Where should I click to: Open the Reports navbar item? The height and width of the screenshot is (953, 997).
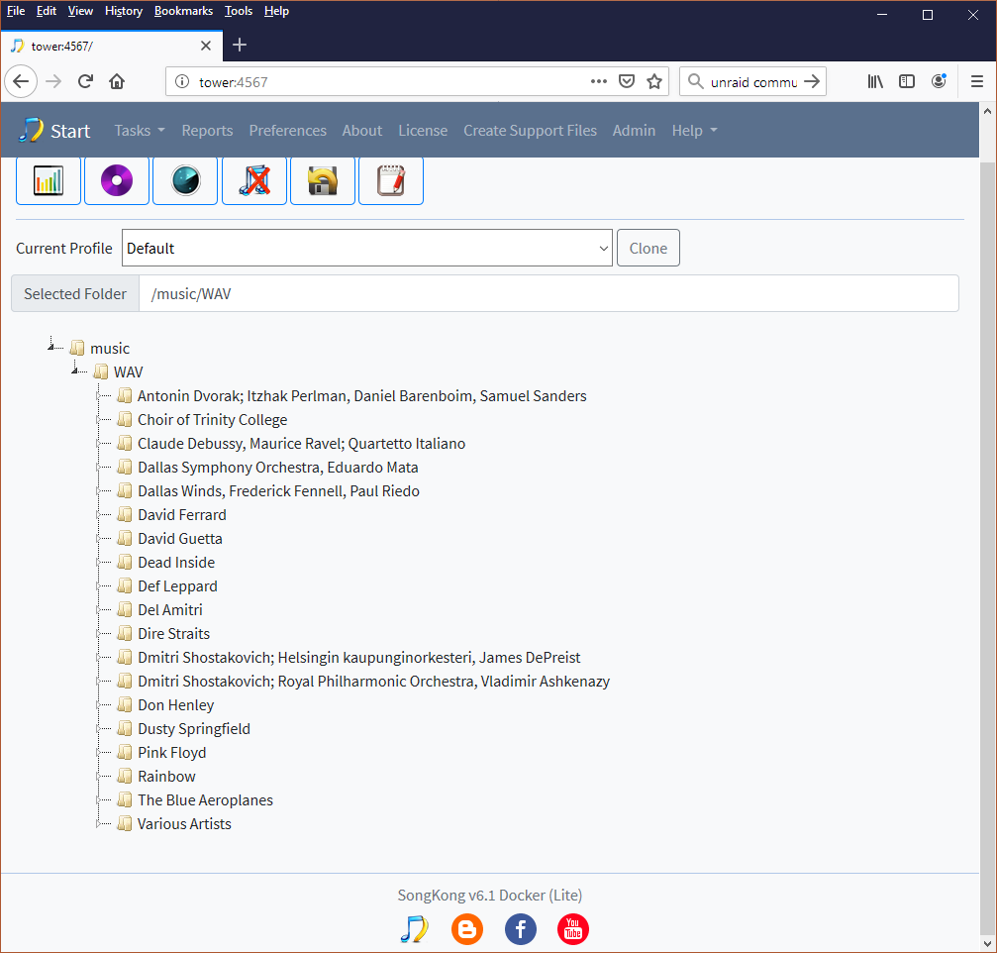(207, 131)
